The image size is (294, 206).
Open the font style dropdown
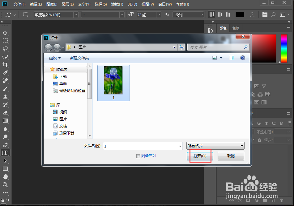[x=122, y=15]
